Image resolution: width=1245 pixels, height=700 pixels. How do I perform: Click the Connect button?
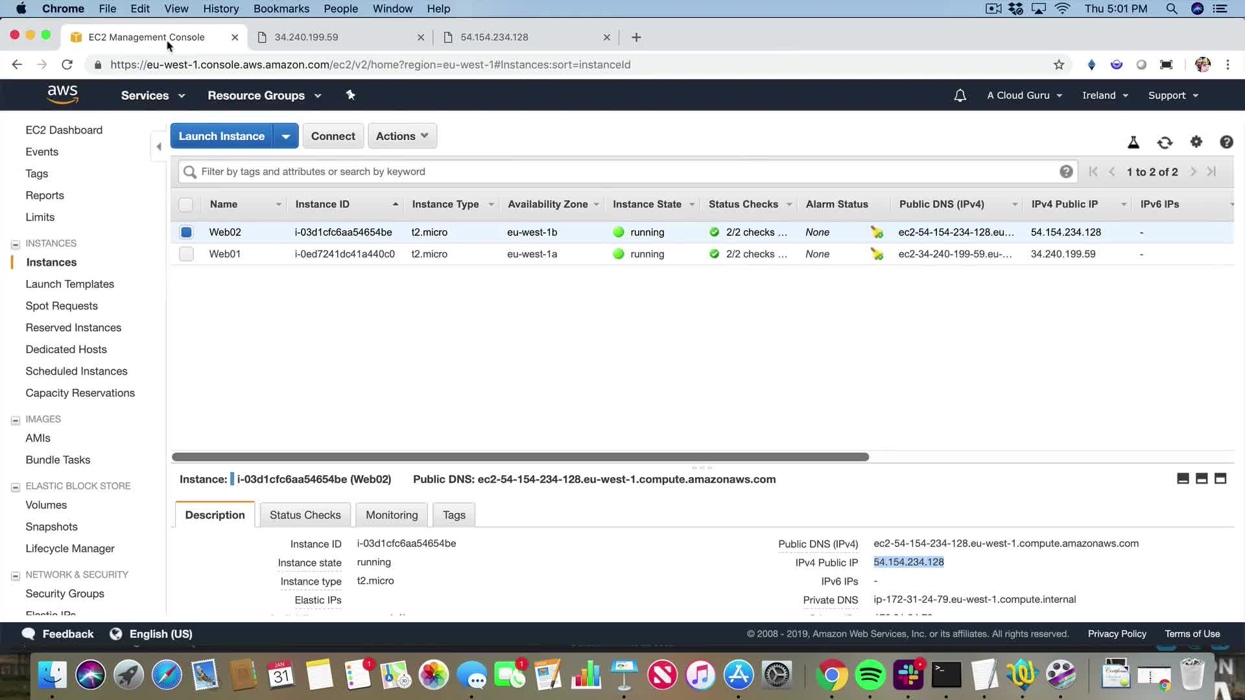333,136
